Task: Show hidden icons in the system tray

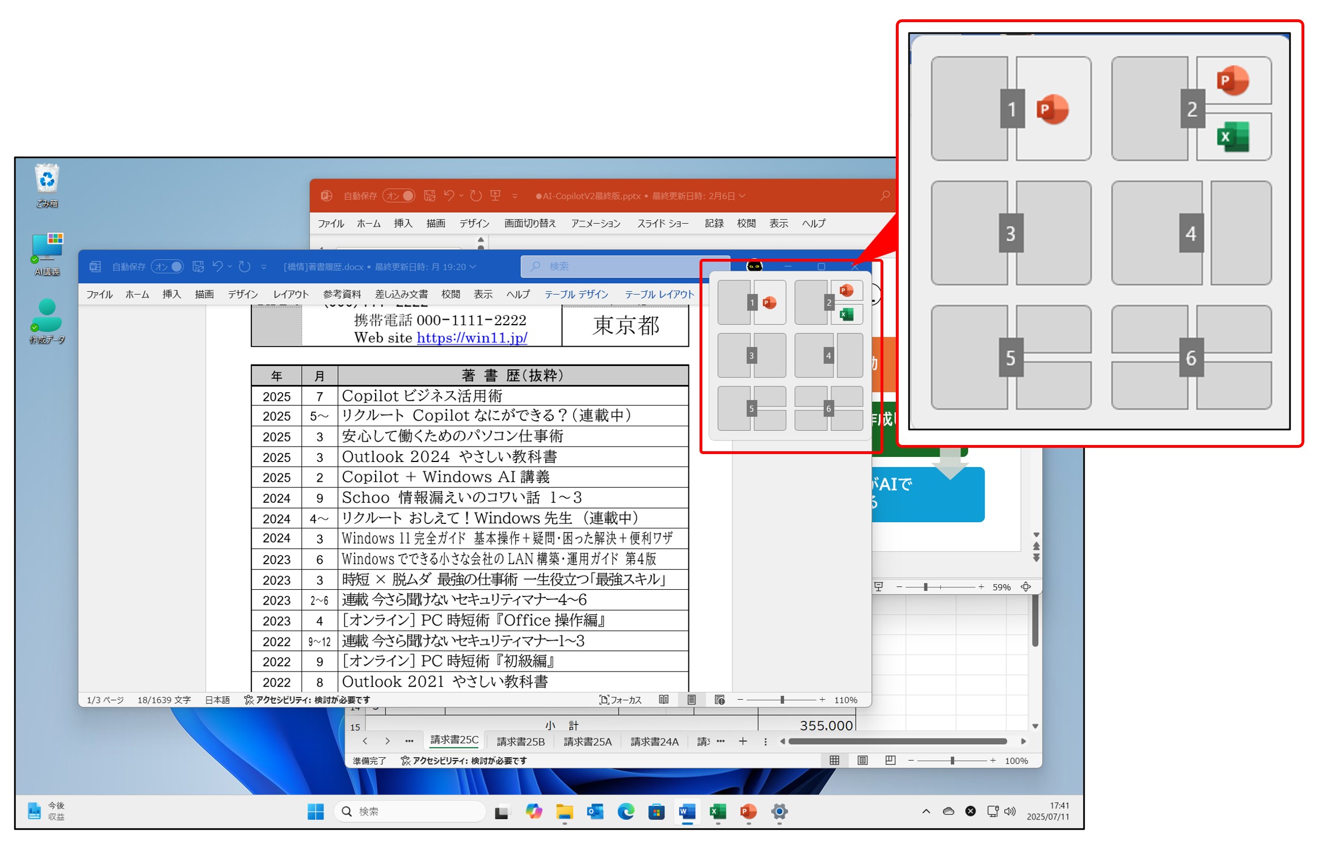Action: point(926,812)
